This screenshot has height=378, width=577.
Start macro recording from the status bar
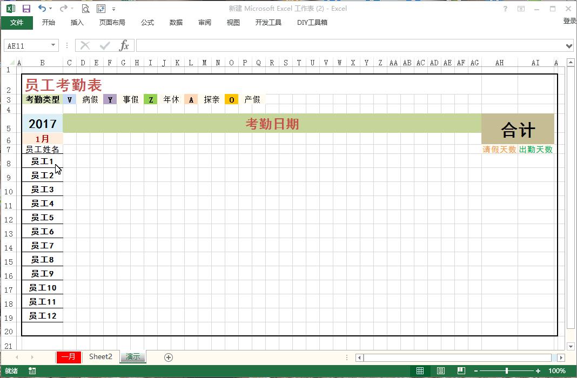[x=31, y=371]
